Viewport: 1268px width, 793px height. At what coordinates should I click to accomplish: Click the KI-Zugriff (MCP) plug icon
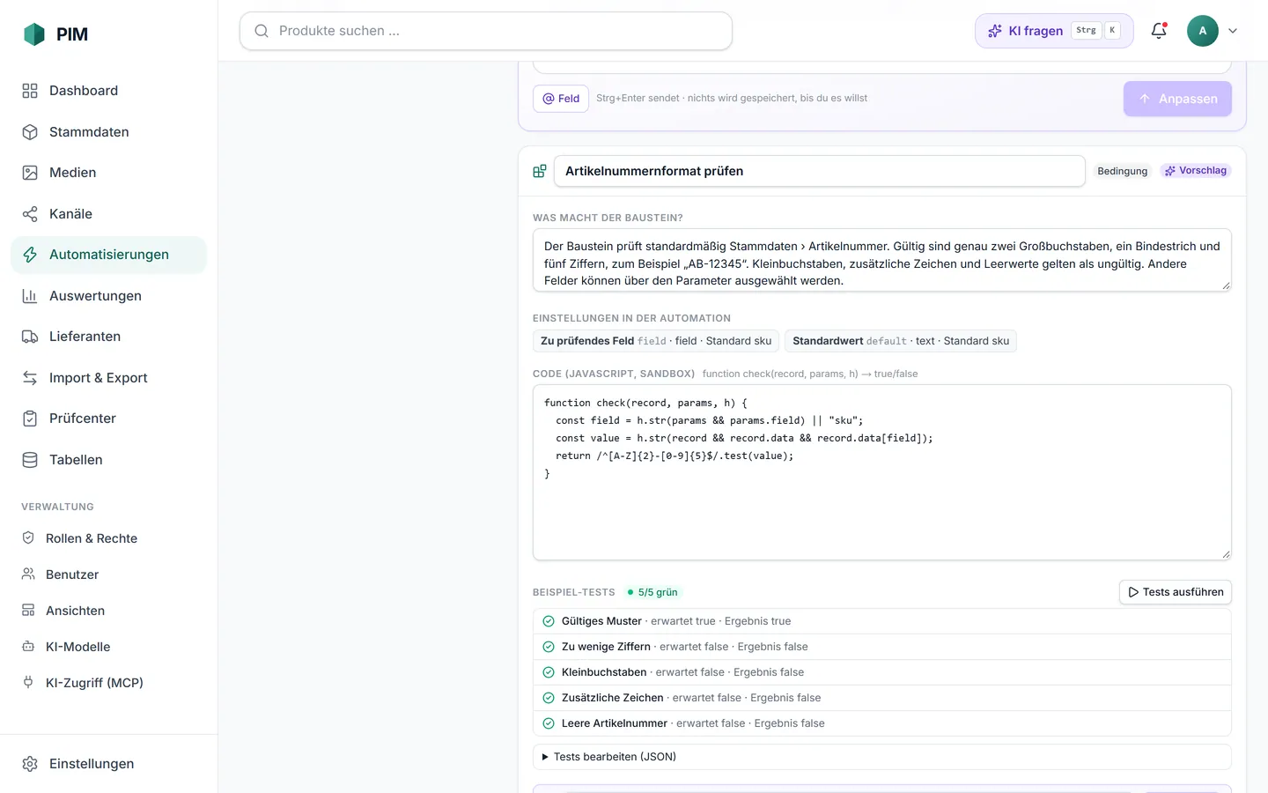click(x=28, y=683)
